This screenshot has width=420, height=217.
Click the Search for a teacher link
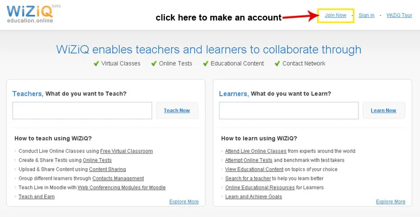coord(248,179)
